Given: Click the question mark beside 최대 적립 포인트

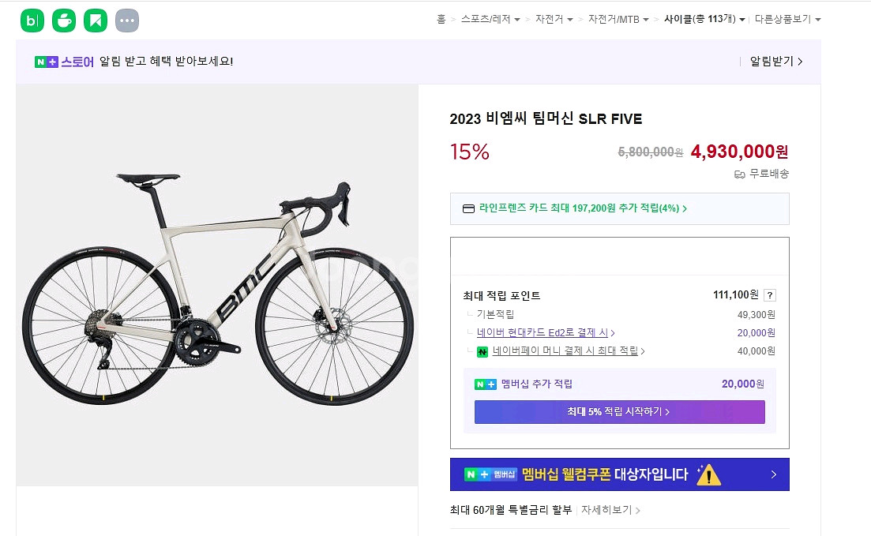Looking at the screenshot, I should 770,294.
